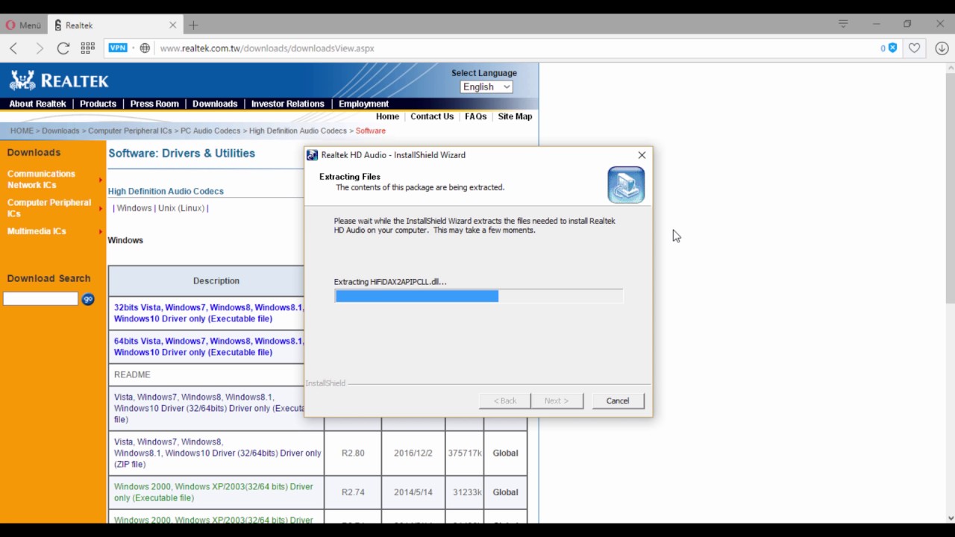This screenshot has width=955, height=537.
Task: Go back with browser back arrow
Action: (13, 48)
